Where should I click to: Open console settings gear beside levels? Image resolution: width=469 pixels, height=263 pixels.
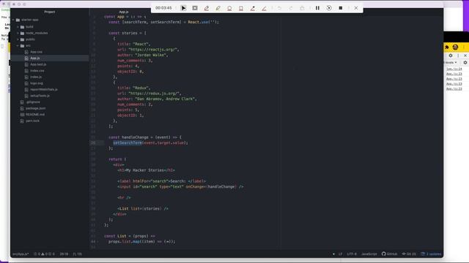pos(465,63)
